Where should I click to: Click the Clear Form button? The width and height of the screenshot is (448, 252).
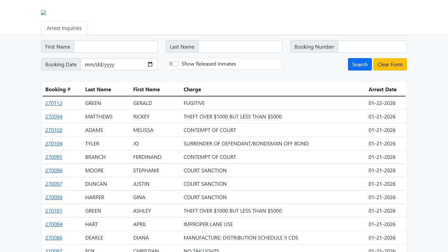click(390, 64)
